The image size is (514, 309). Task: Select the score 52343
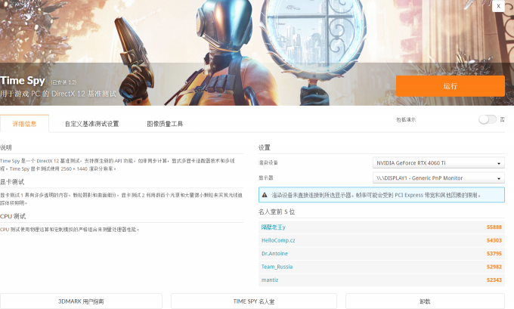coord(494,280)
